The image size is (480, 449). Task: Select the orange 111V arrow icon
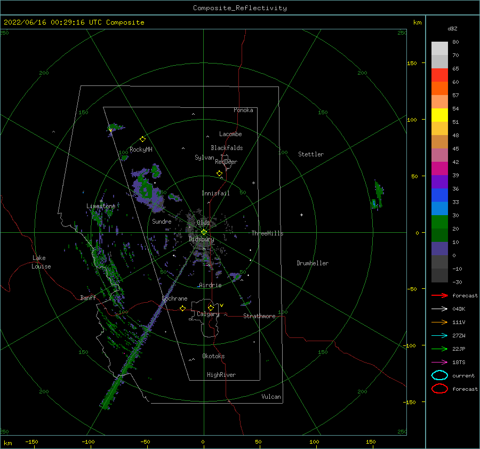click(x=439, y=322)
